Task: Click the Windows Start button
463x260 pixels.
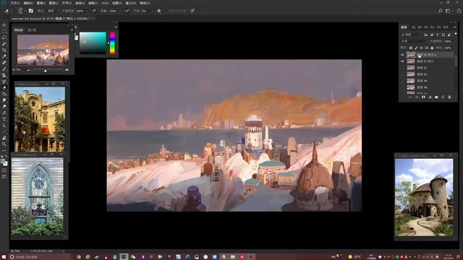Action: [x=4, y=257]
